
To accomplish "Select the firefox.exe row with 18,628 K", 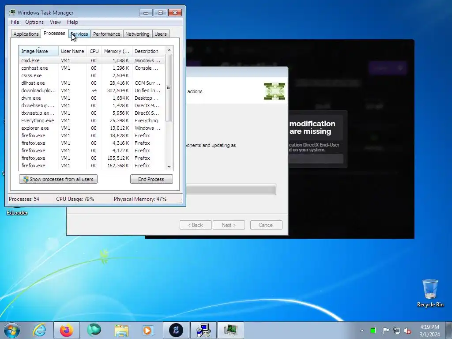I will tap(92, 136).
